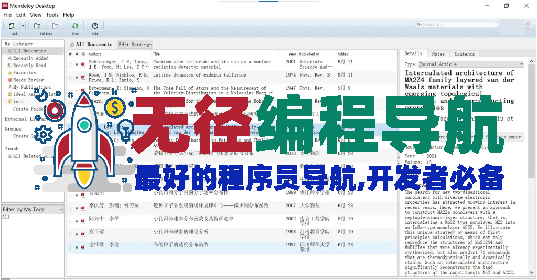This screenshot has width=537, height=280.
Task: Open the PDF icon in the 李洪芳 row
Action: pyautogui.click(x=83, y=208)
